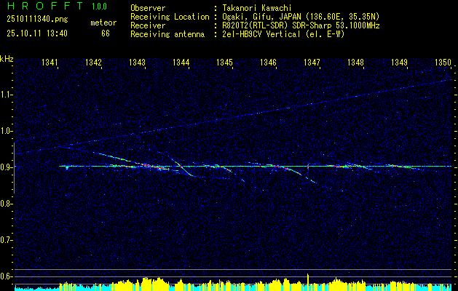Screen dimensions: 458x291
Task: Click the meteor count 66
Action: click(106, 33)
